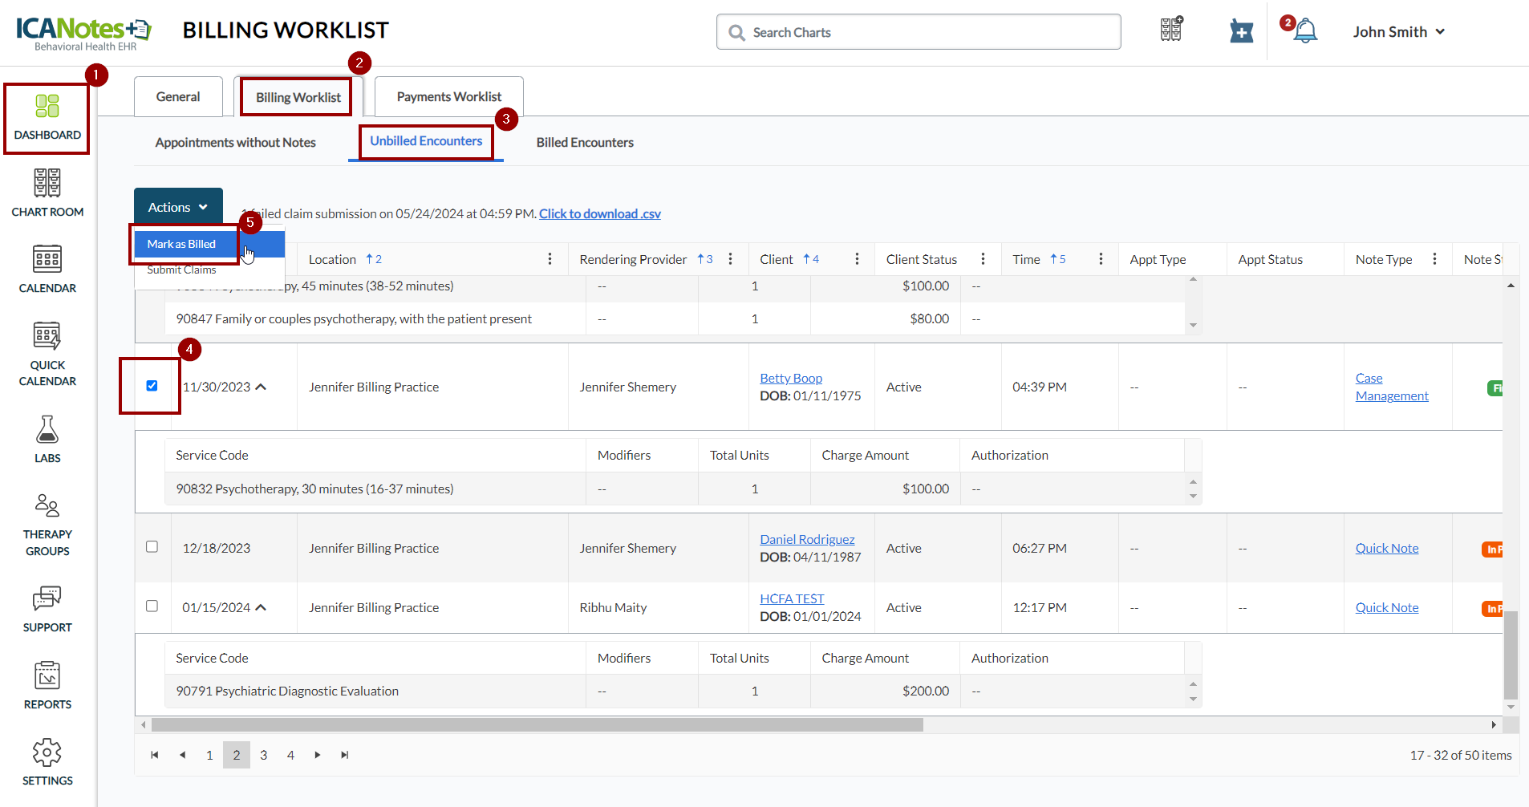Collapse the 01/15/2024 encounter row details
Viewport: 1529px width, 807px height.
[x=261, y=608]
